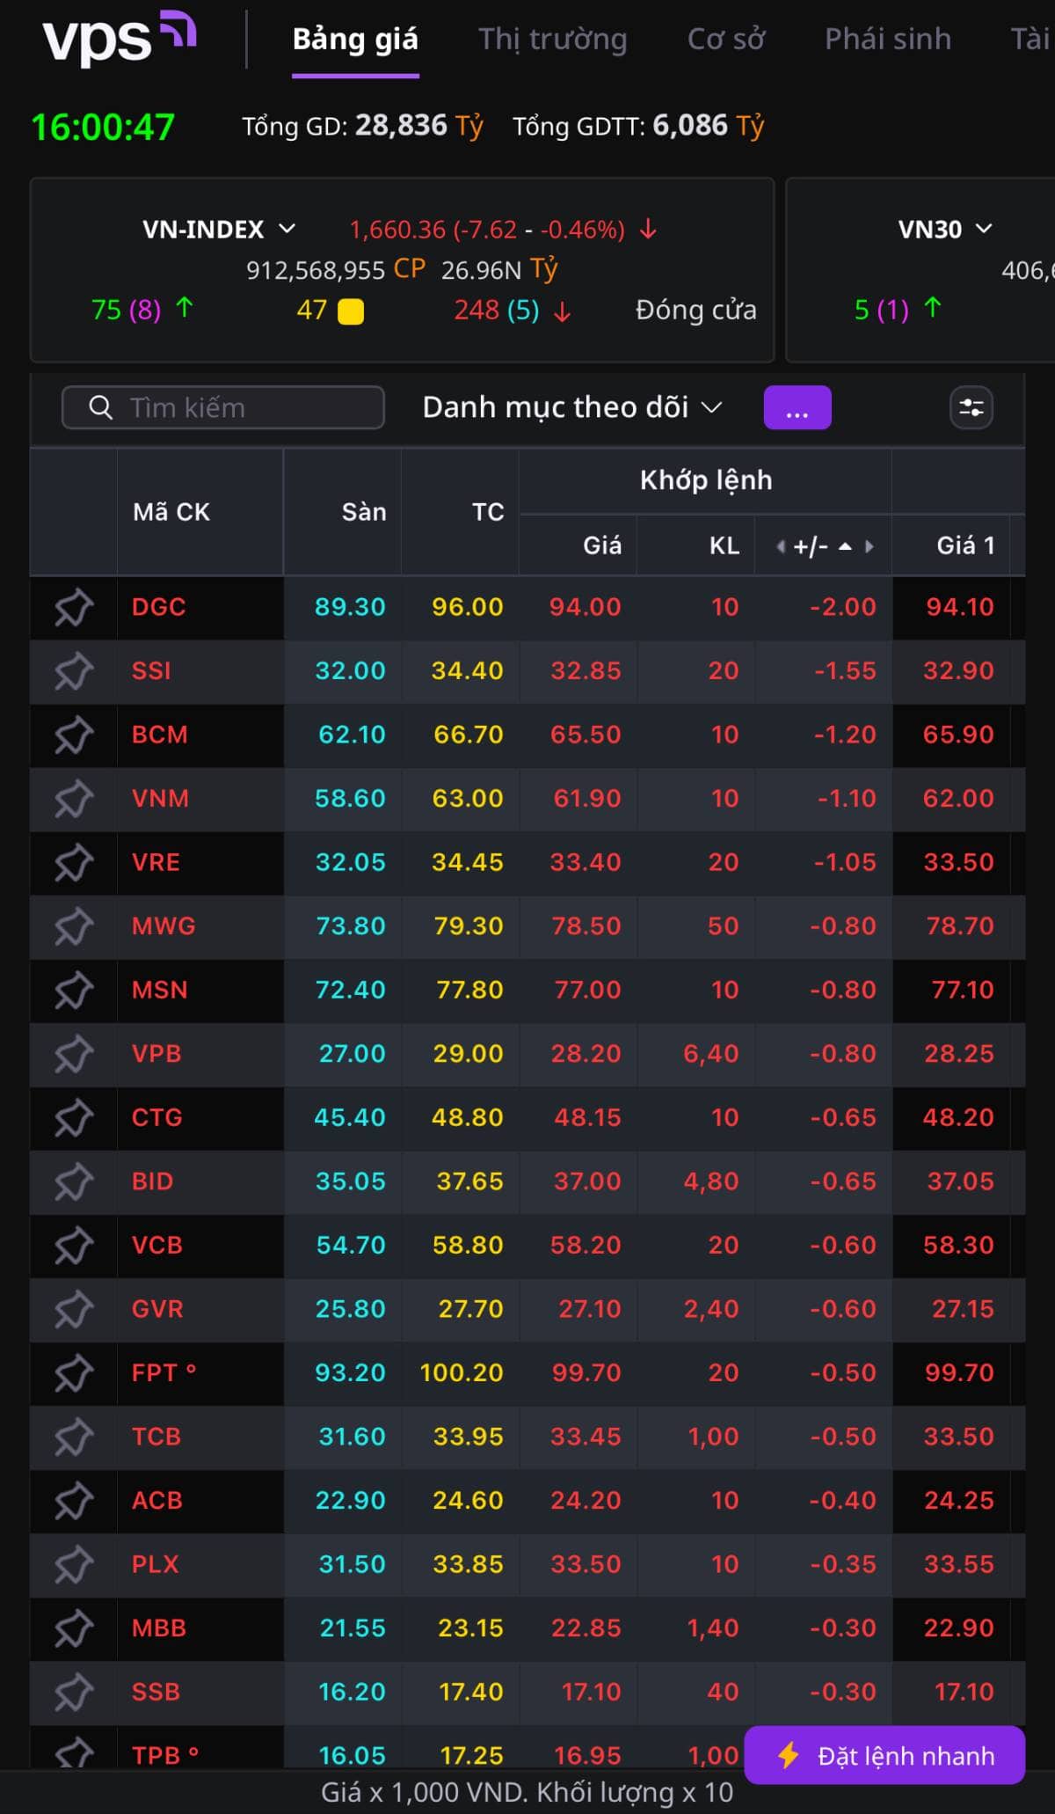Click the search magnifier icon

(x=101, y=407)
